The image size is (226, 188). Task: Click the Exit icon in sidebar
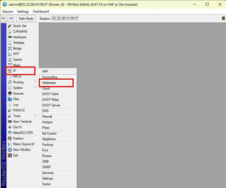pyautogui.click(x=10, y=155)
